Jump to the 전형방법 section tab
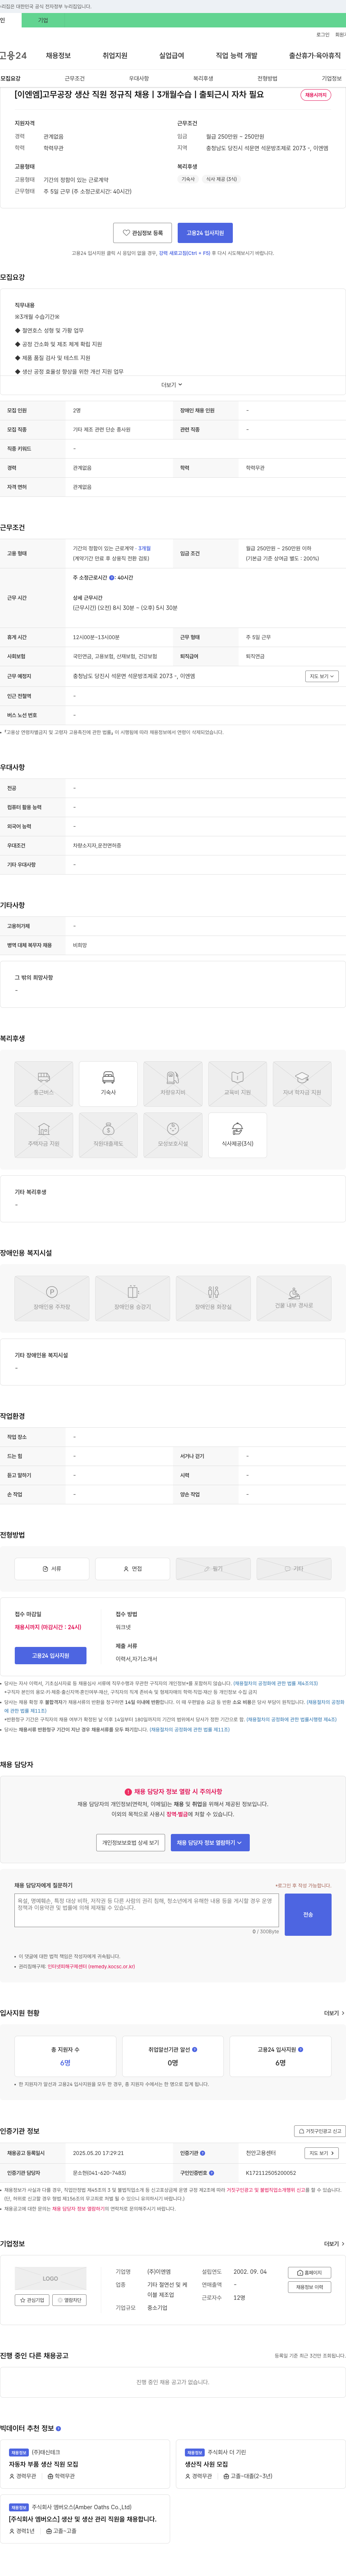346x2576 pixels. 267,78
